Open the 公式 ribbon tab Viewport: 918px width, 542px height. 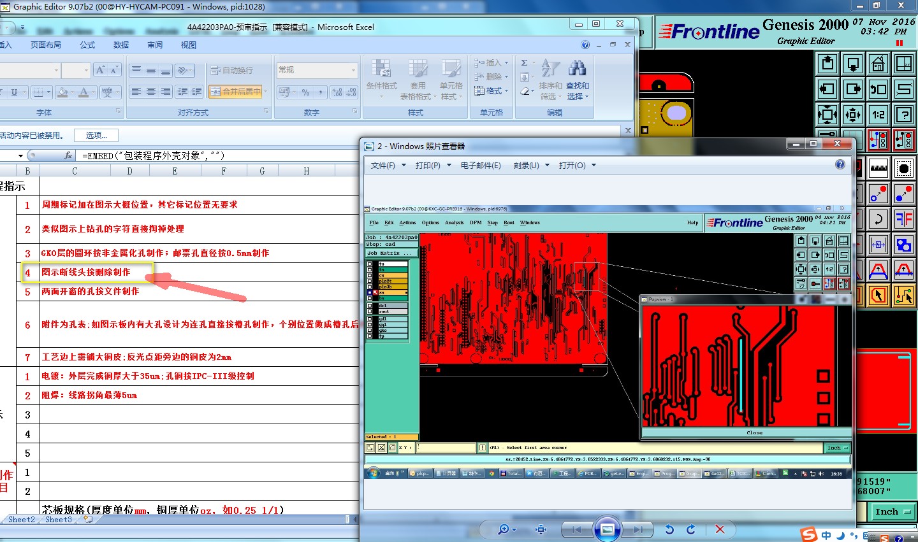87,45
